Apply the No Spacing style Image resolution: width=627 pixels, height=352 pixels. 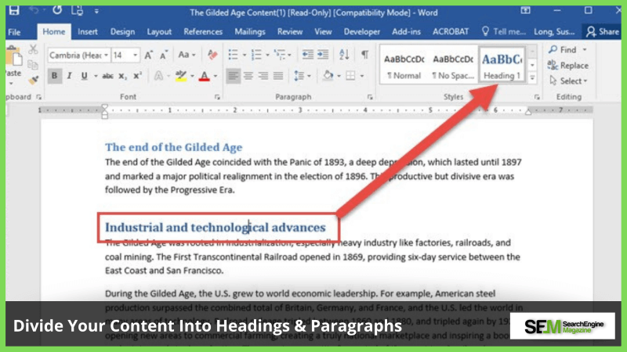(x=453, y=66)
